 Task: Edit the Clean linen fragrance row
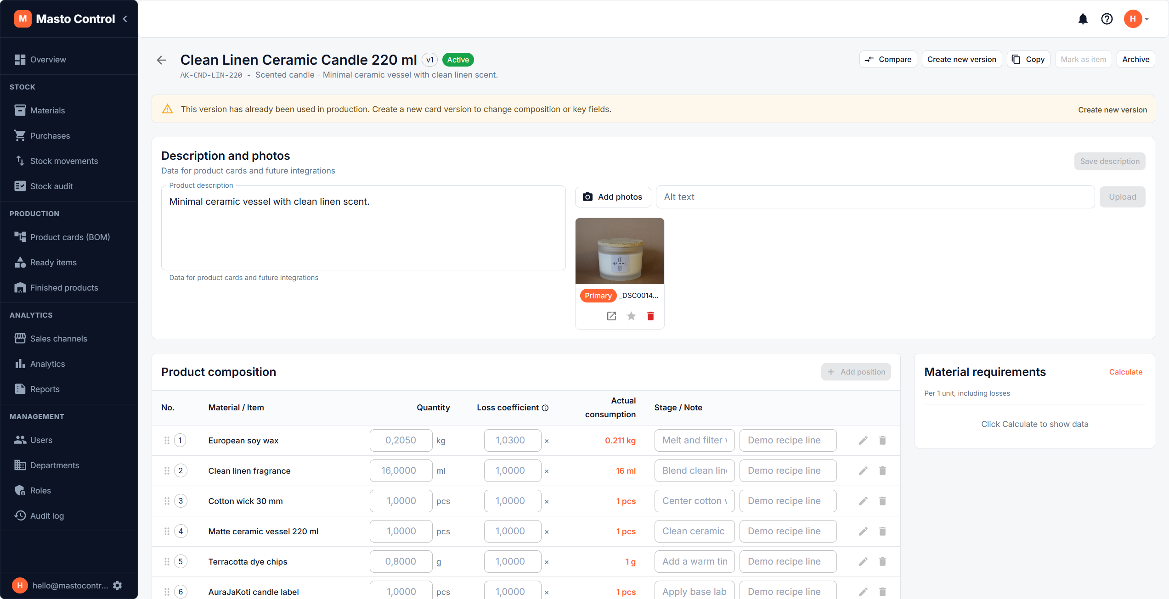(863, 470)
